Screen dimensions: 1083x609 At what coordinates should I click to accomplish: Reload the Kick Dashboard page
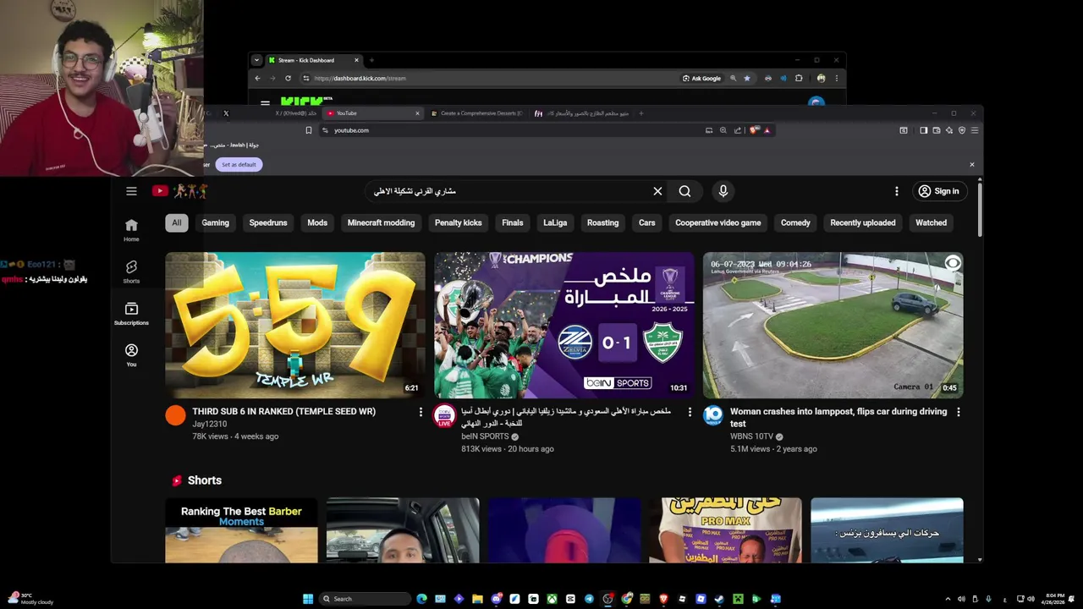tap(288, 78)
